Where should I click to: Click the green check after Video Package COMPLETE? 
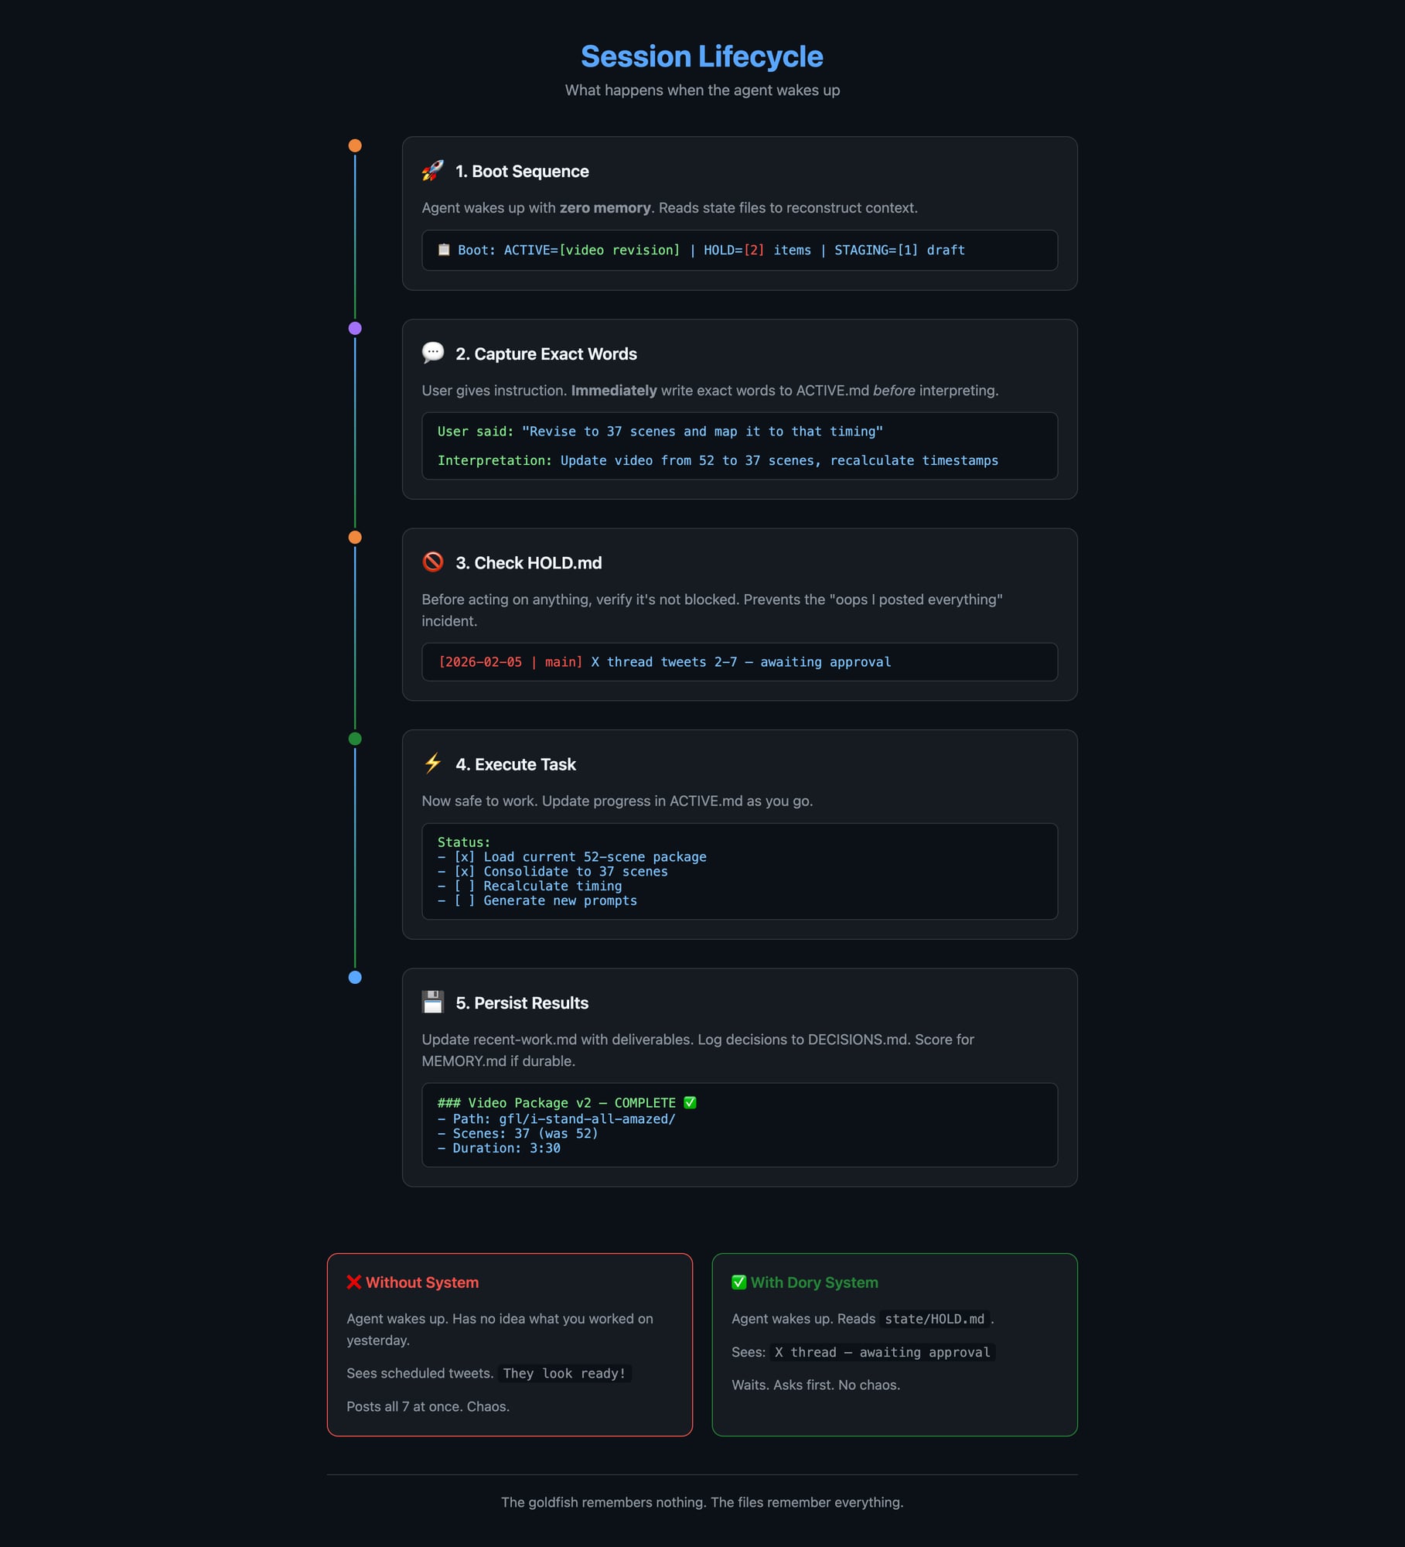pos(690,1102)
